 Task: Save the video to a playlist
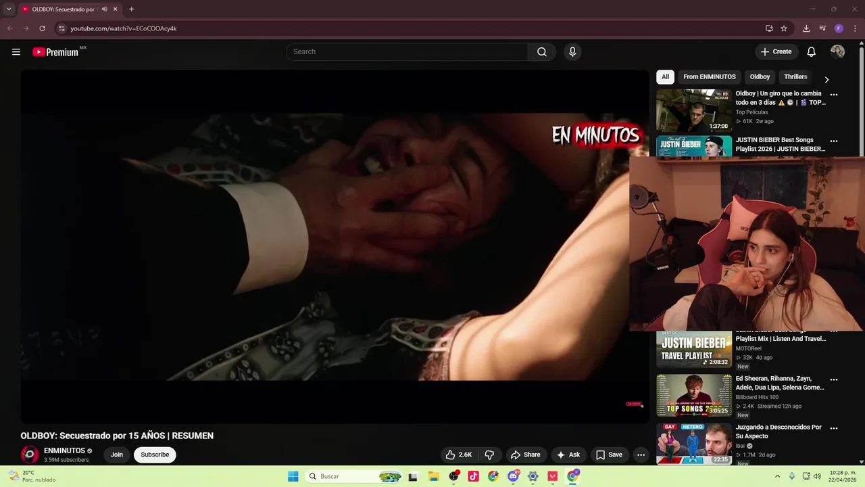click(x=609, y=455)
